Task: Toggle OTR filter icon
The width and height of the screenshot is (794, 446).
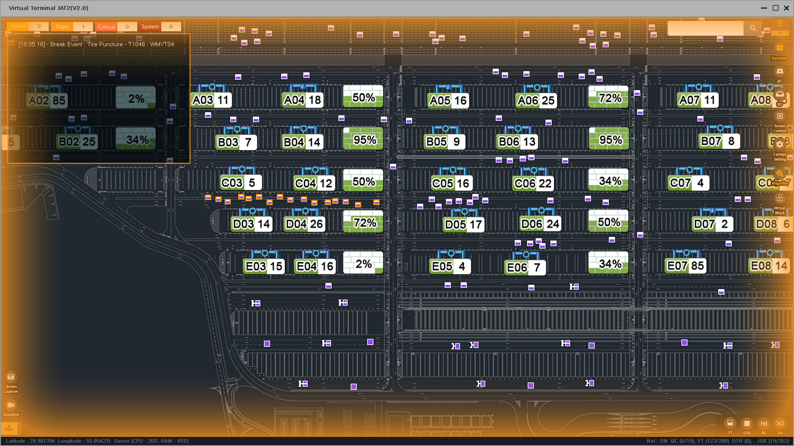Action: [746, 423]
